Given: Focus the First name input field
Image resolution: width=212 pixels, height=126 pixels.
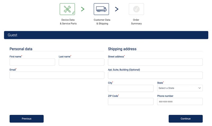Looking at the screenshot, I should pyautogui.click(x=32, y=62).
